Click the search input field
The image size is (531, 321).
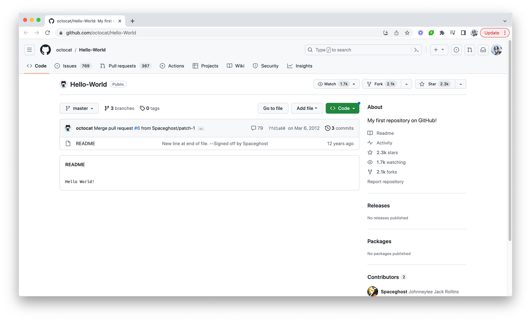[363, 50]
